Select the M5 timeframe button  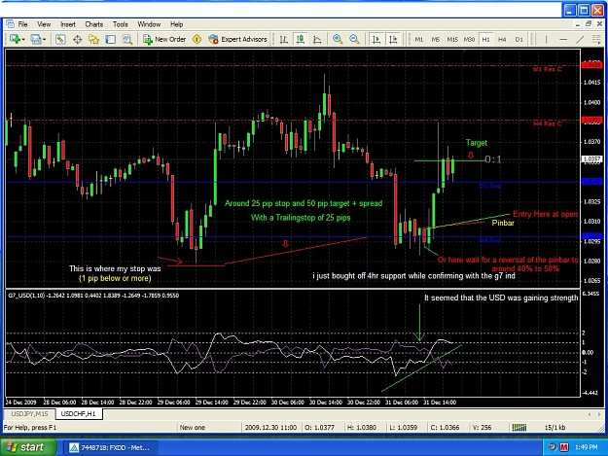tap(436, 40)
